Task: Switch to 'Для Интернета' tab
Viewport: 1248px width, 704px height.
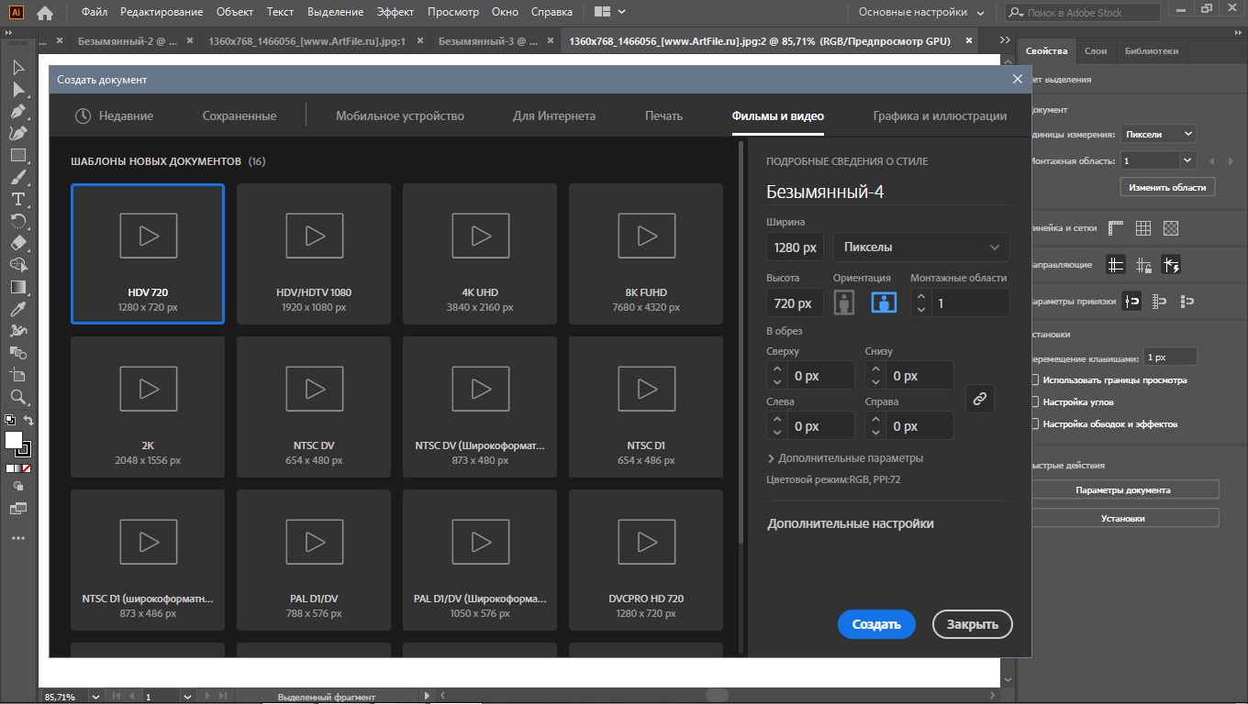Action: point(554,116)
